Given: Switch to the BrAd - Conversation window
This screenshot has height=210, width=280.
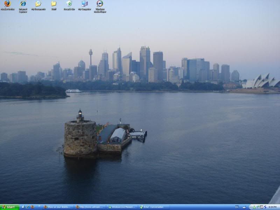Looking at the screenshot, I should (x=154, y=207).
